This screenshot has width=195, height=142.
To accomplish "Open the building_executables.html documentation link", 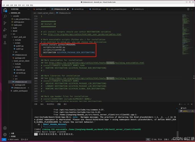I will pos(97,63).
